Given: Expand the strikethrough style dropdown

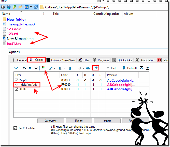Looking at the screenshot, I should [83, 68].
